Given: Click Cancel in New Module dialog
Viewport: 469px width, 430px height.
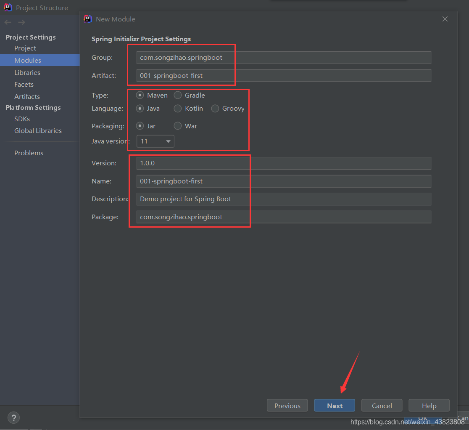Looking at the screenshot, I should click(382, 406).
